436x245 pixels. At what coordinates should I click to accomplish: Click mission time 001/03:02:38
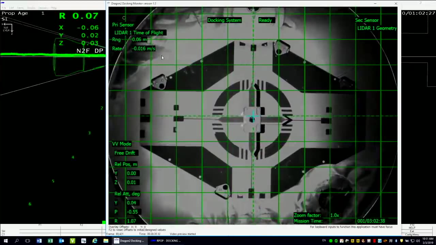pyautogui.click(x=371, y=221)
